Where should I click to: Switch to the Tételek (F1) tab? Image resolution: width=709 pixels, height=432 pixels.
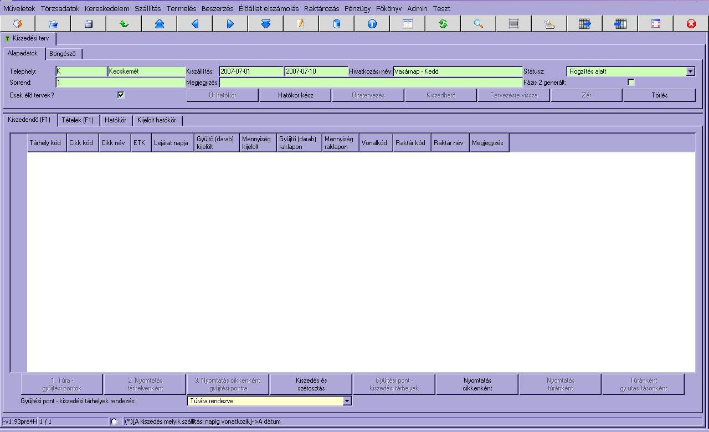click(78, 120)
